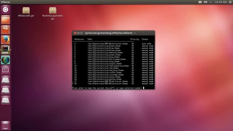Viewport: 233px width, 131px height.
Task: Open the Trash in the dock
Action: coord(5,125)
